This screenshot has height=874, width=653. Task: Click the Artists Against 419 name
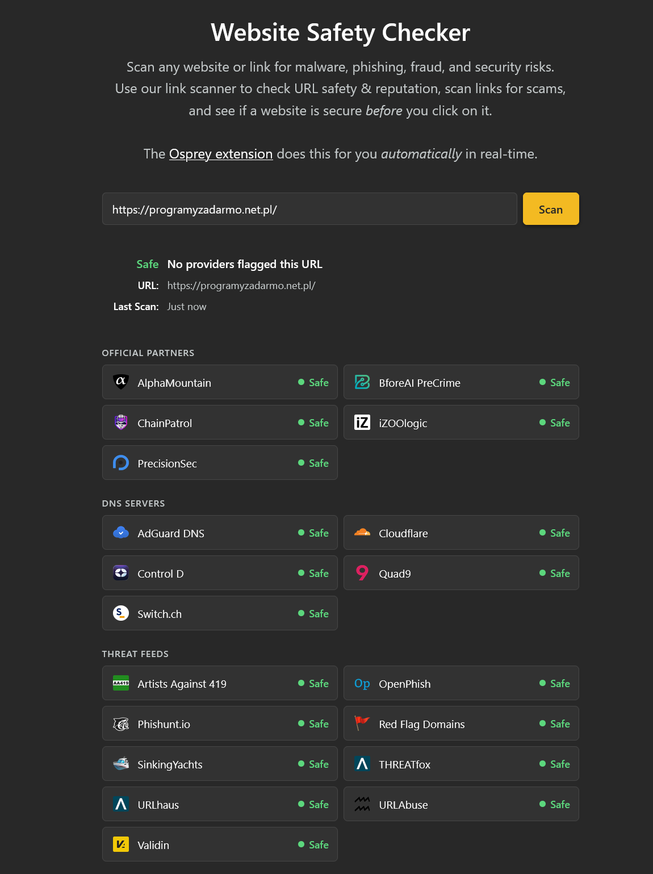(x=182, y=684)
